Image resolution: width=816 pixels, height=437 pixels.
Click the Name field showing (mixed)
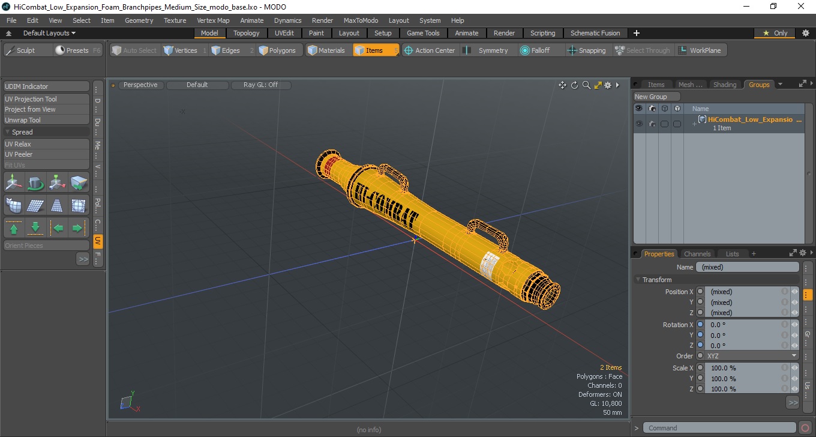point(747,267)
